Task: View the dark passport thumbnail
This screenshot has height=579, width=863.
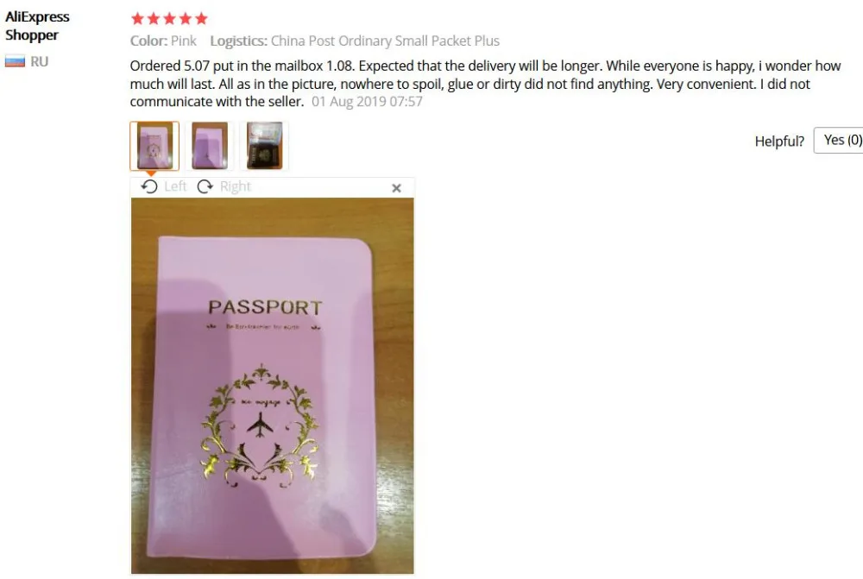Action: point(265,146)
